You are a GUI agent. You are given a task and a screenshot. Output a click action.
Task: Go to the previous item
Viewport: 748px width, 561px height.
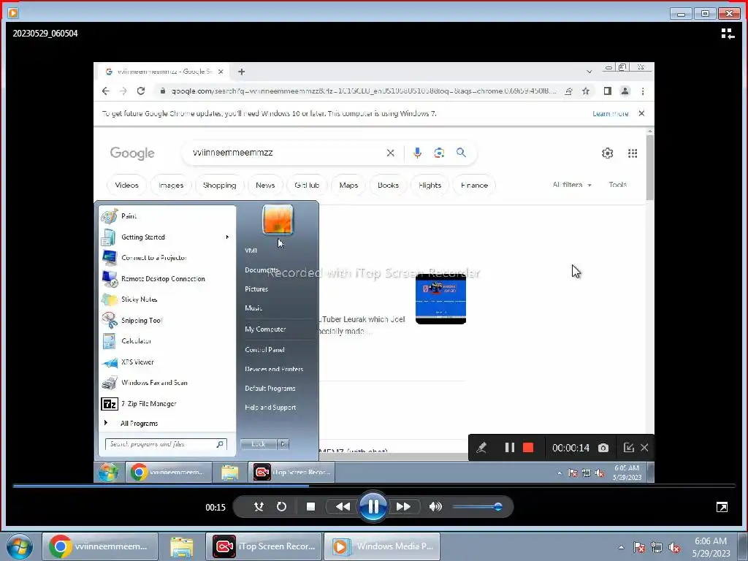pos(342,507)
